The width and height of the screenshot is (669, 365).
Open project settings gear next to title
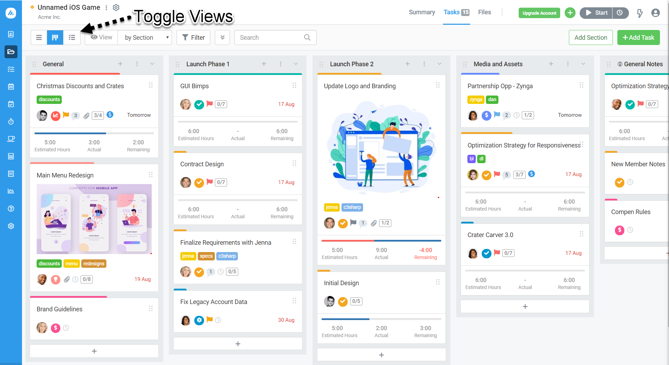pos(116,7)
